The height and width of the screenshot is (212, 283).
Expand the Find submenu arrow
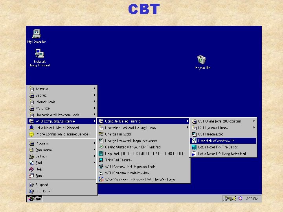click(94, 163)
